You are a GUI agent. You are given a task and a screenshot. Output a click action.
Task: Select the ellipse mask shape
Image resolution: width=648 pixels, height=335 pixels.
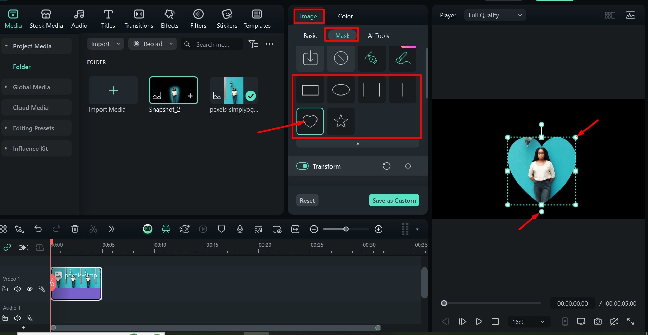point(341,90)
